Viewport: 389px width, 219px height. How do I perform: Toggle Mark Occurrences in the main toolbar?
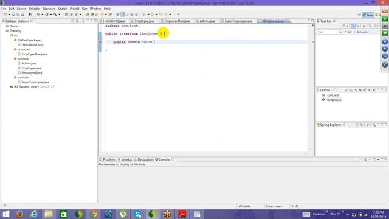(122, 15)
